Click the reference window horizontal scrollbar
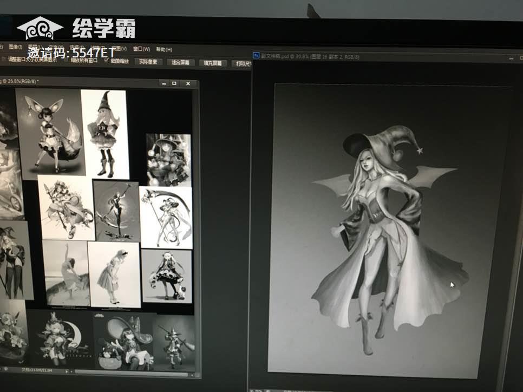 [x=132, y=373]
